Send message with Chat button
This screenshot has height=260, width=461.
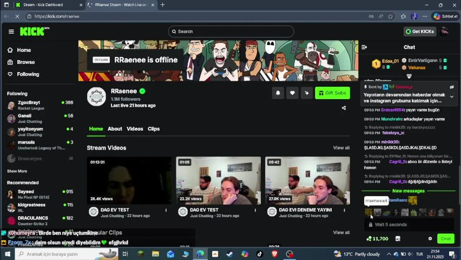[x=446, y=239]
